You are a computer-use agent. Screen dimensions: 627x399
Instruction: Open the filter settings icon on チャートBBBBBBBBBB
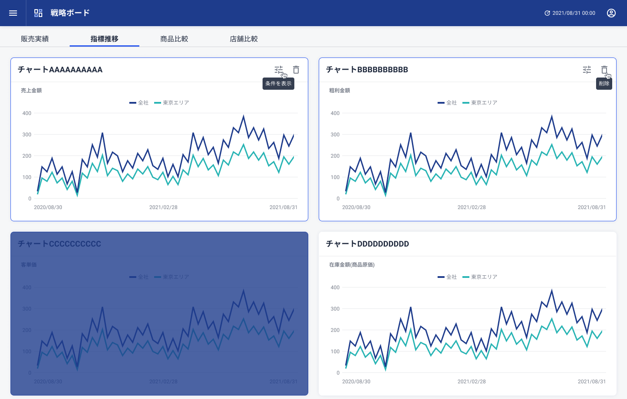[x=587, y=70]
